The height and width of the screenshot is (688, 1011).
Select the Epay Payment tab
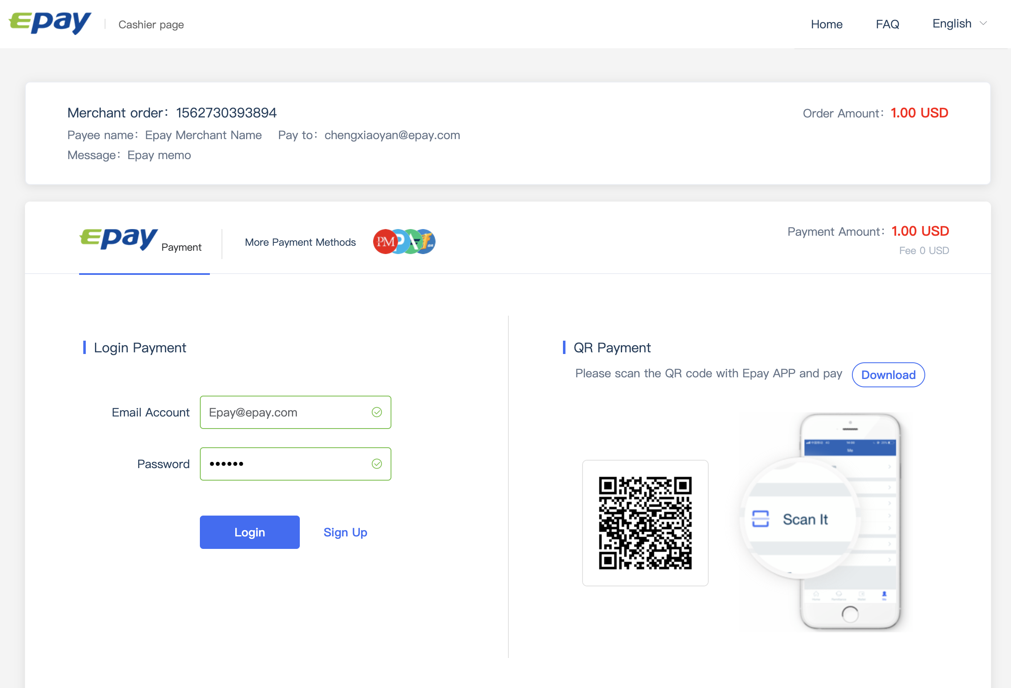pyautogui.click(x=141, y=242)
